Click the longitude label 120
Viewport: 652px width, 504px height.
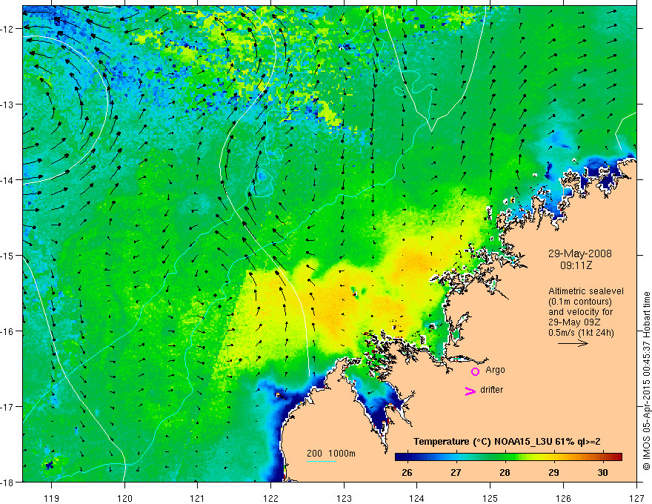124,498
